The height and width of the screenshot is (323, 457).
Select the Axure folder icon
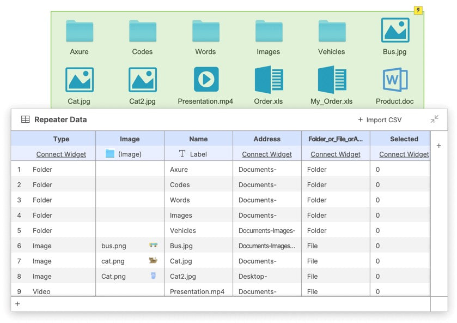80,31
